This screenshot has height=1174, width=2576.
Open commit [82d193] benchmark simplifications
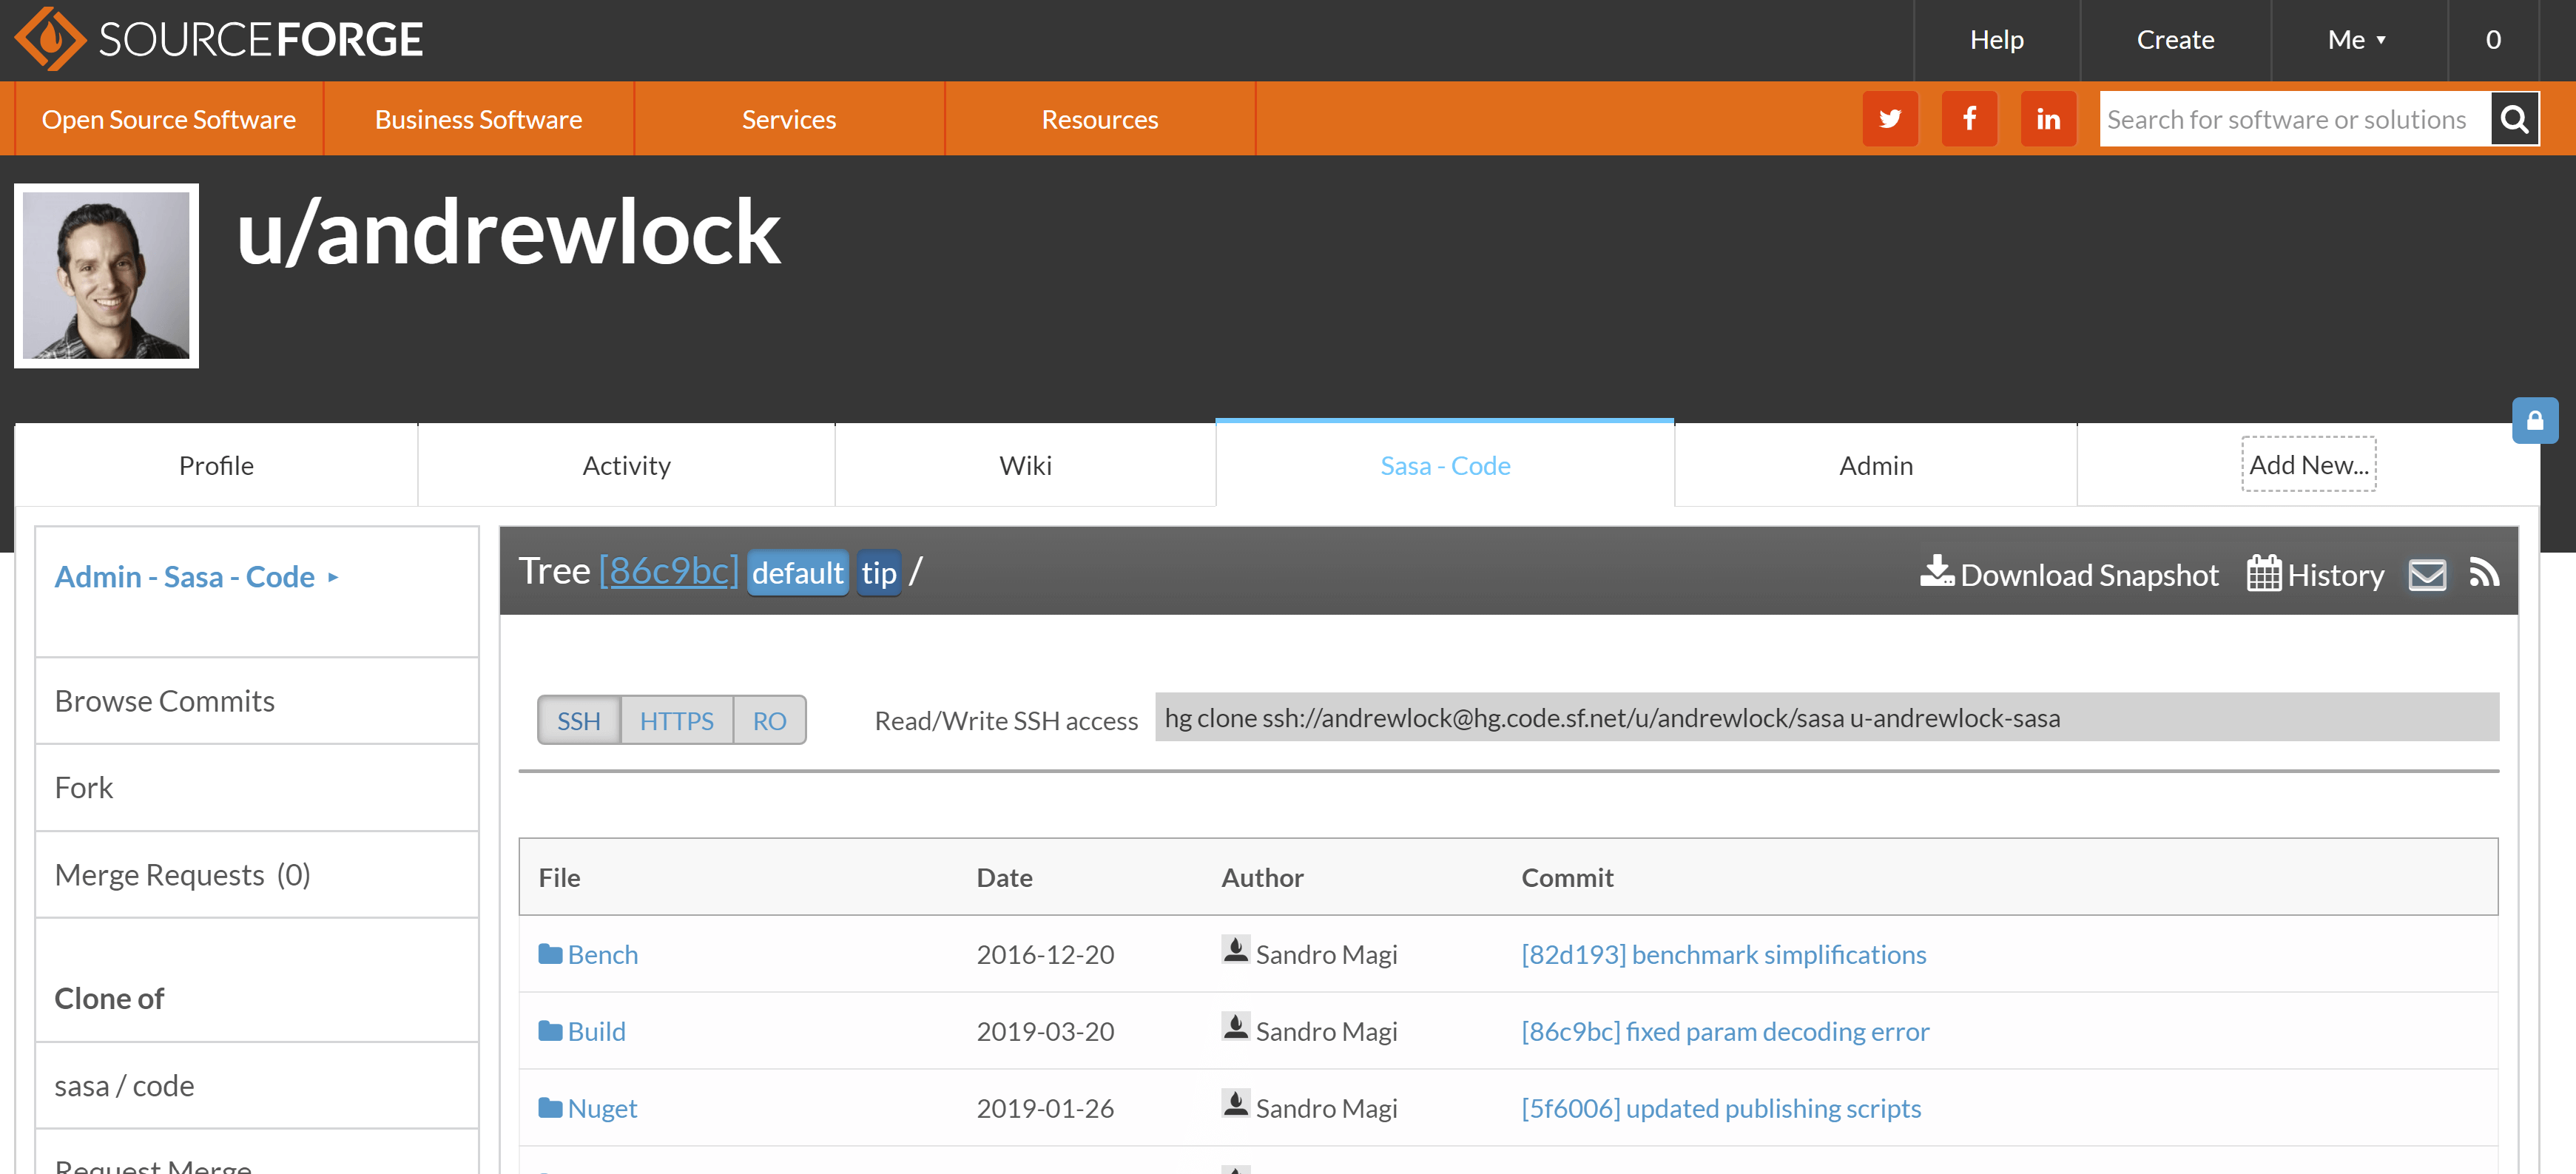coord(1723,954)
